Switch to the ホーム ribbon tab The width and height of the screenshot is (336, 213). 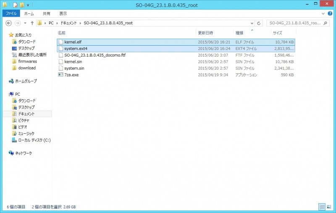coord(29,13)
